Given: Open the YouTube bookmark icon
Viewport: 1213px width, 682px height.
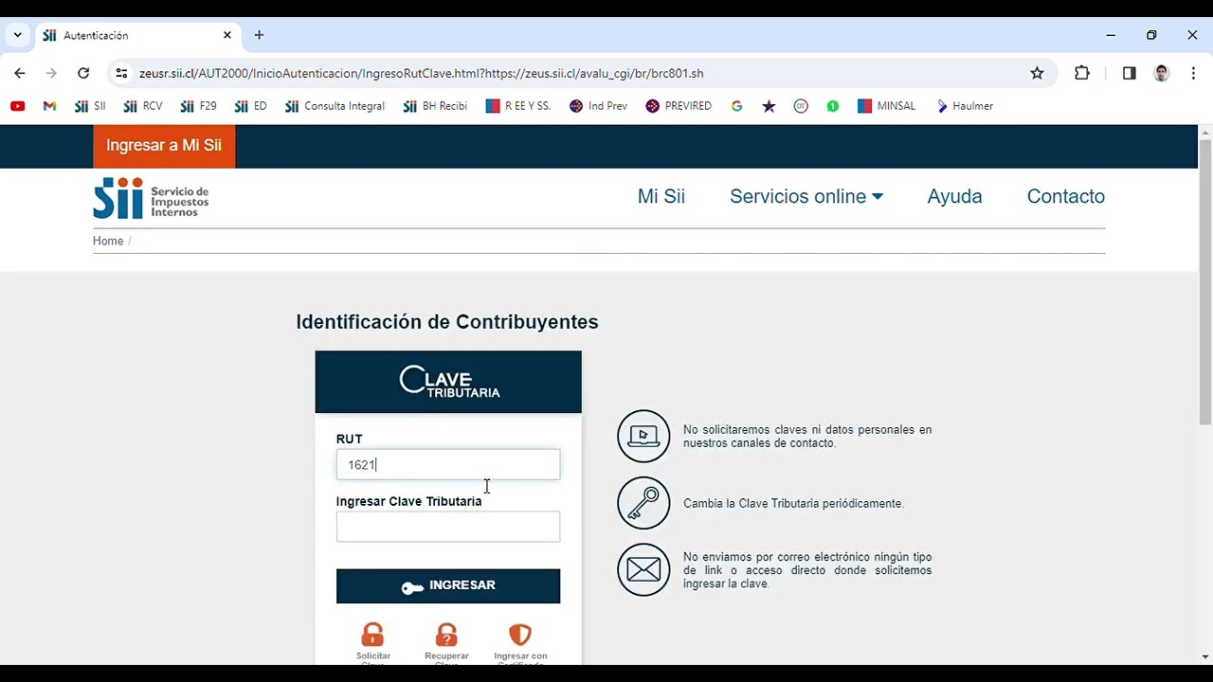Looking at the screenshot, I should (17, 106).
